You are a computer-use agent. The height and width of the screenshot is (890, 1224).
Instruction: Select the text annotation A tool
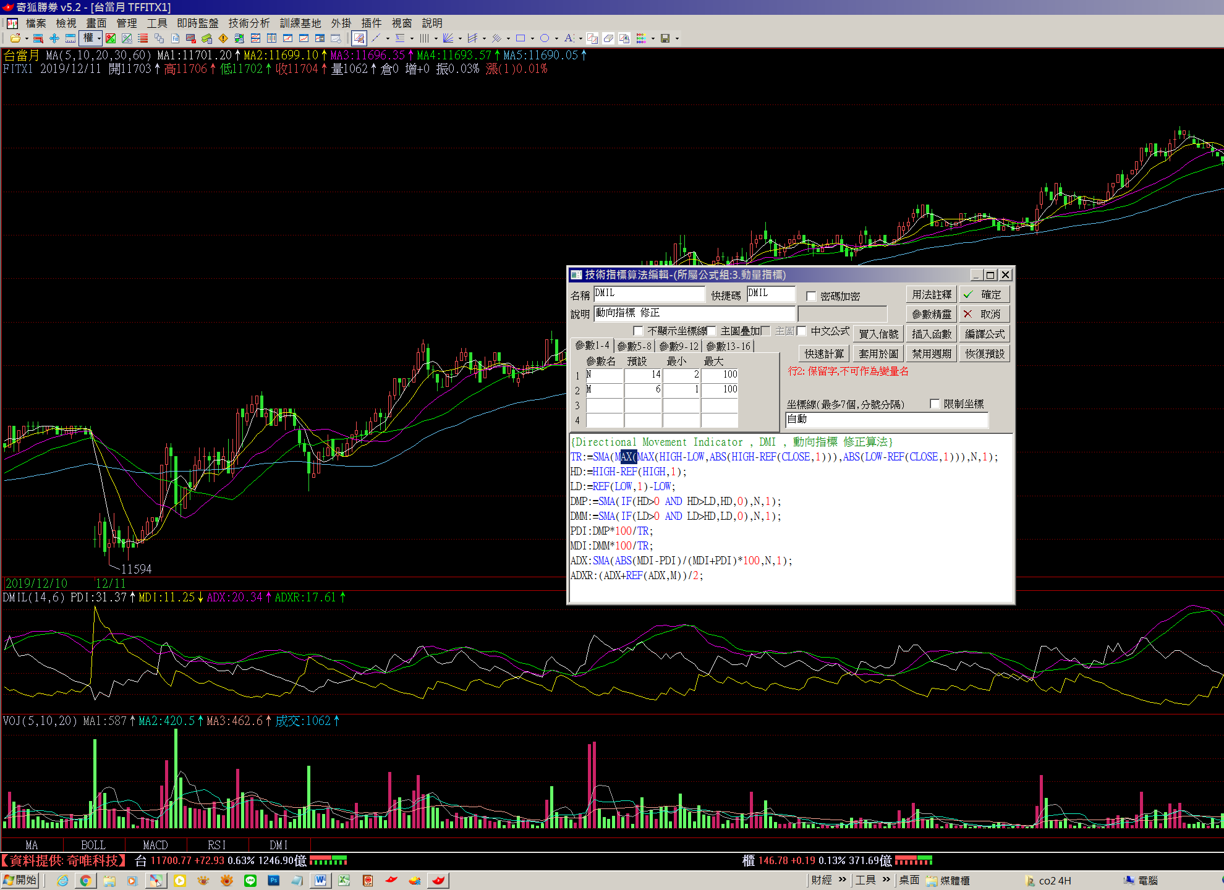pyautogui.click(x=569, y=38)
